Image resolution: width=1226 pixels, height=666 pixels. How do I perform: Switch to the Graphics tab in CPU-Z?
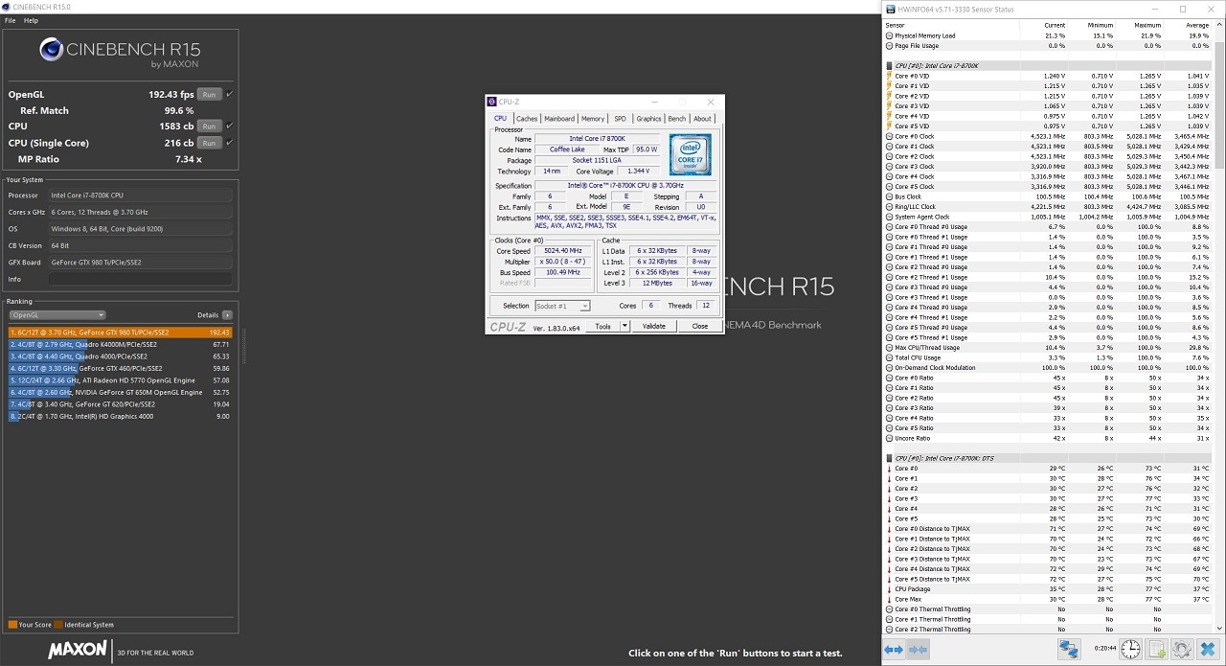(648, 119)
